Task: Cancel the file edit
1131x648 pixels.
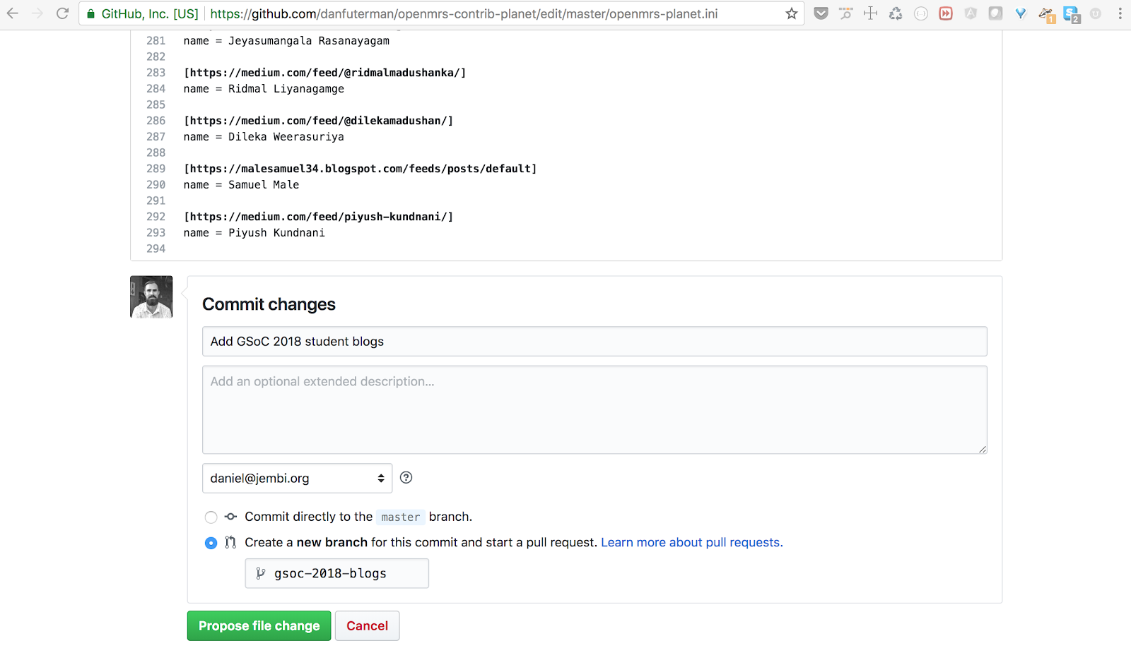Action: (x=367, y=626)
